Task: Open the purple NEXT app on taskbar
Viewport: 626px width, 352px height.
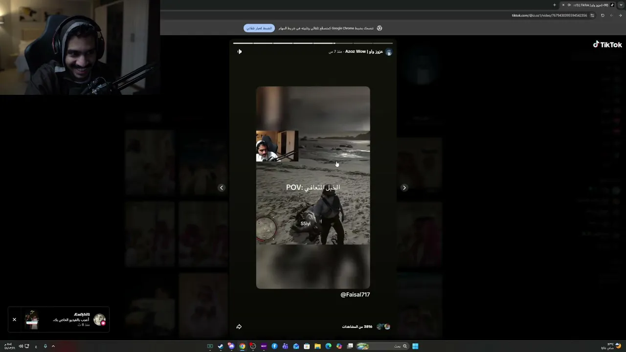Action: click(x=264, y=346)
